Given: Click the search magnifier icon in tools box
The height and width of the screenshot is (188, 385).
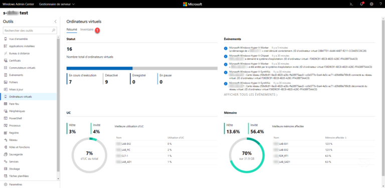Looking at the screenshot, I should (54, 31).
